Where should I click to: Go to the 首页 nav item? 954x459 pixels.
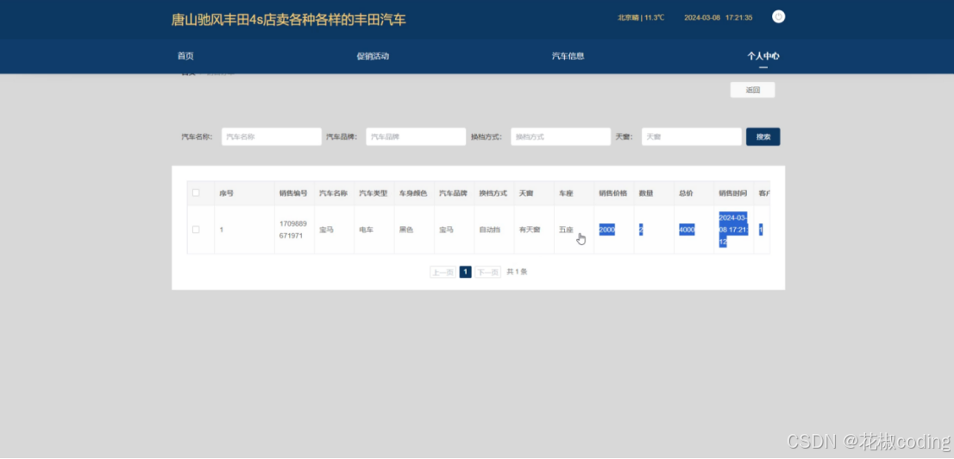(x=185, y=56)
